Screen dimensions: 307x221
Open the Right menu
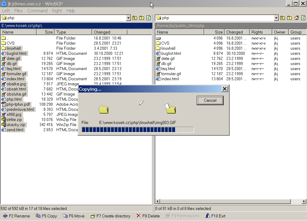pyautogui.click(x=57, y=11)
